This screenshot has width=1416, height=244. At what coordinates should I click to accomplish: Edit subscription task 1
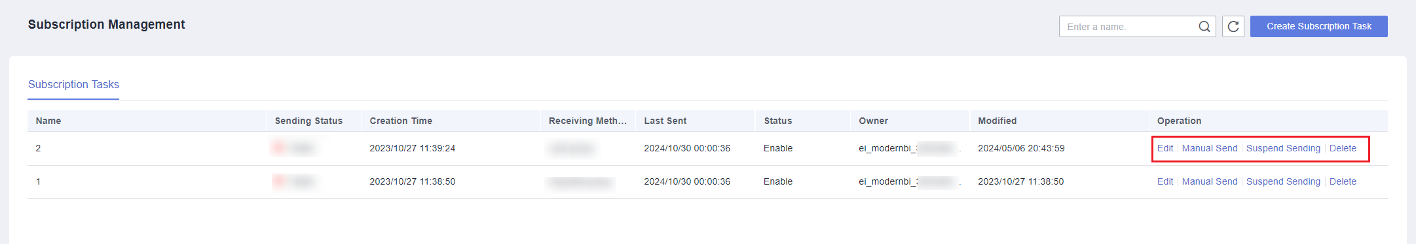[x=1165, y=181]
